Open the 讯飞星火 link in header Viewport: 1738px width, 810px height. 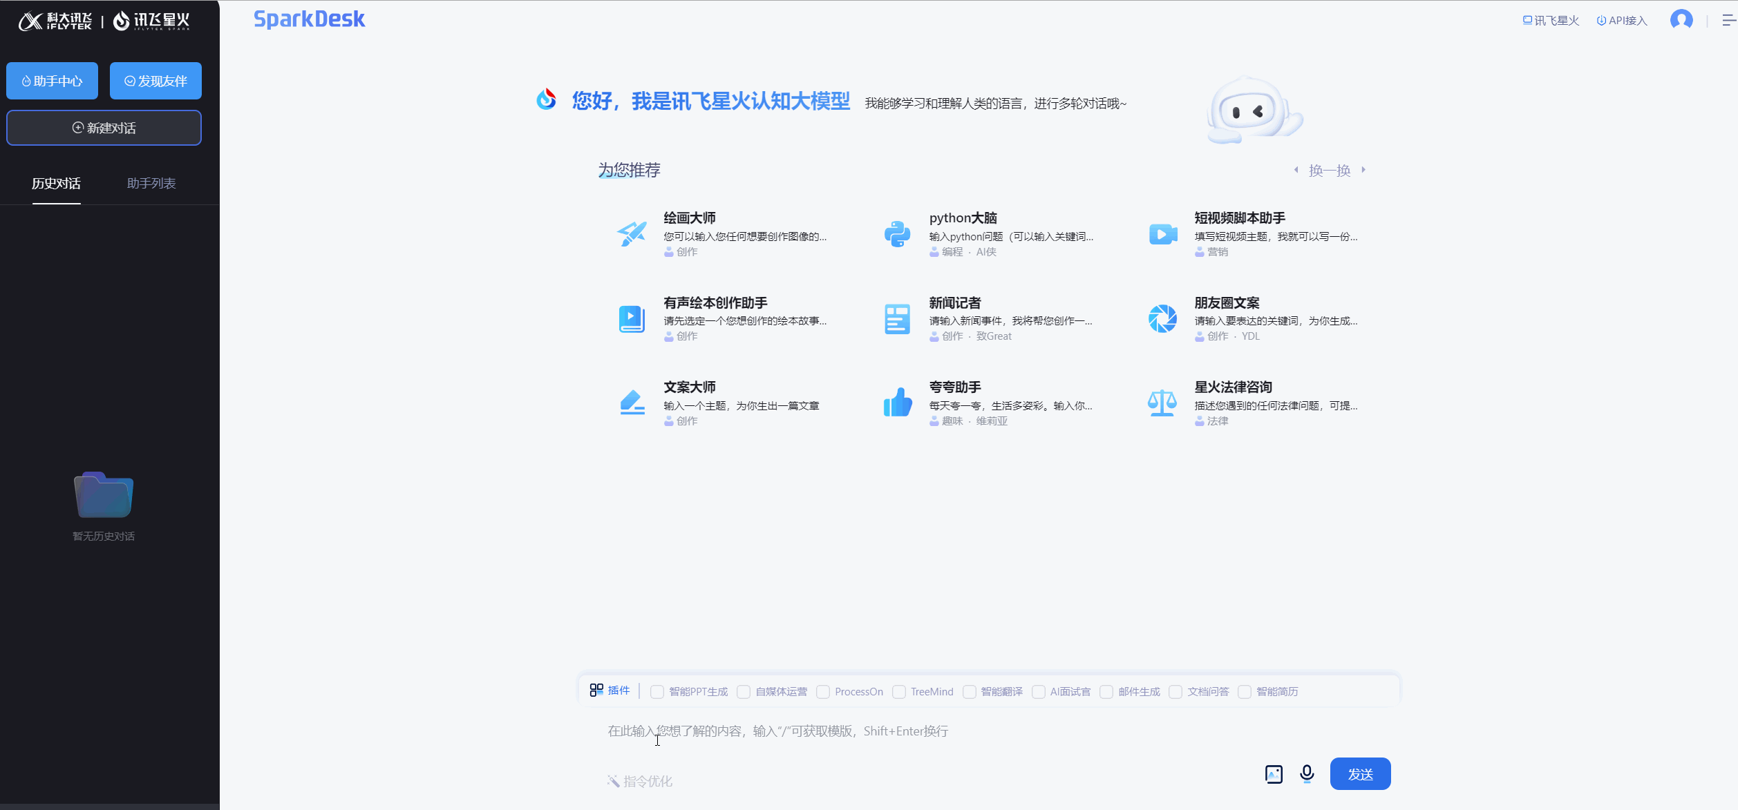tap(1551, 21)
